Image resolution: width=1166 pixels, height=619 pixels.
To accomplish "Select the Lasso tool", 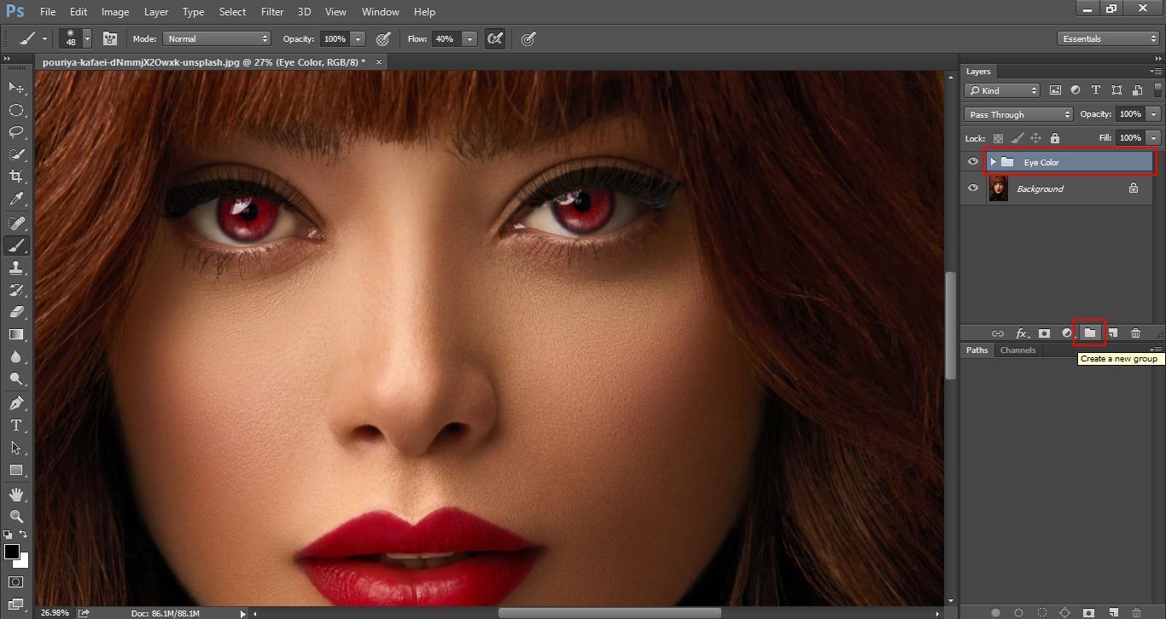I will 16,132.
